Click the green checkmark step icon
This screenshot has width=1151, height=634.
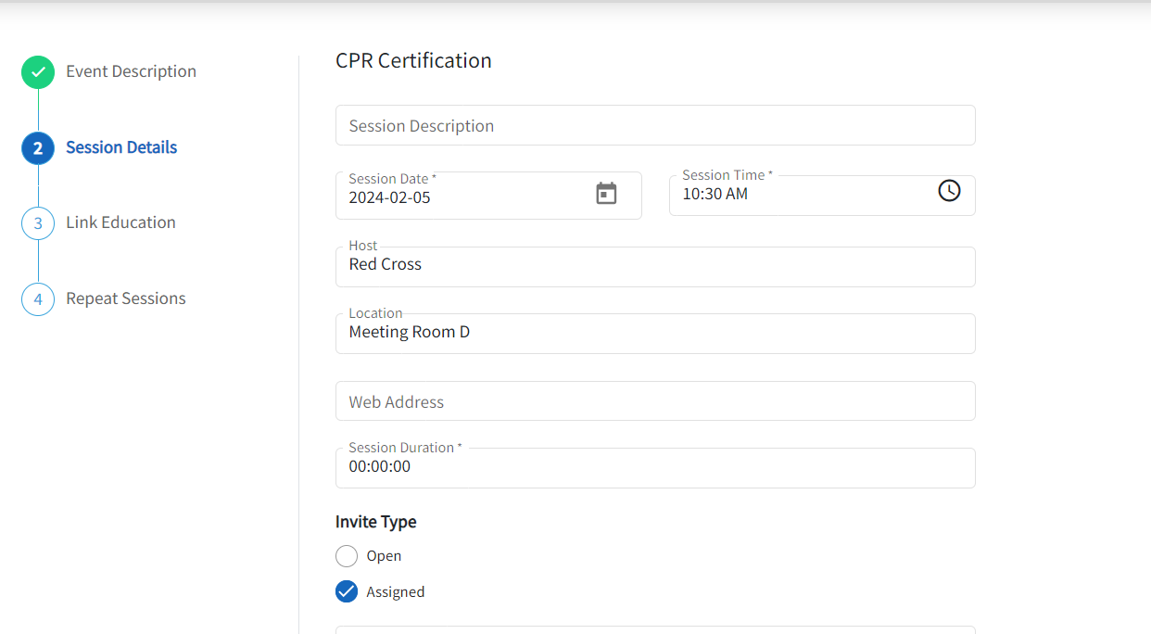pos(38,72)
